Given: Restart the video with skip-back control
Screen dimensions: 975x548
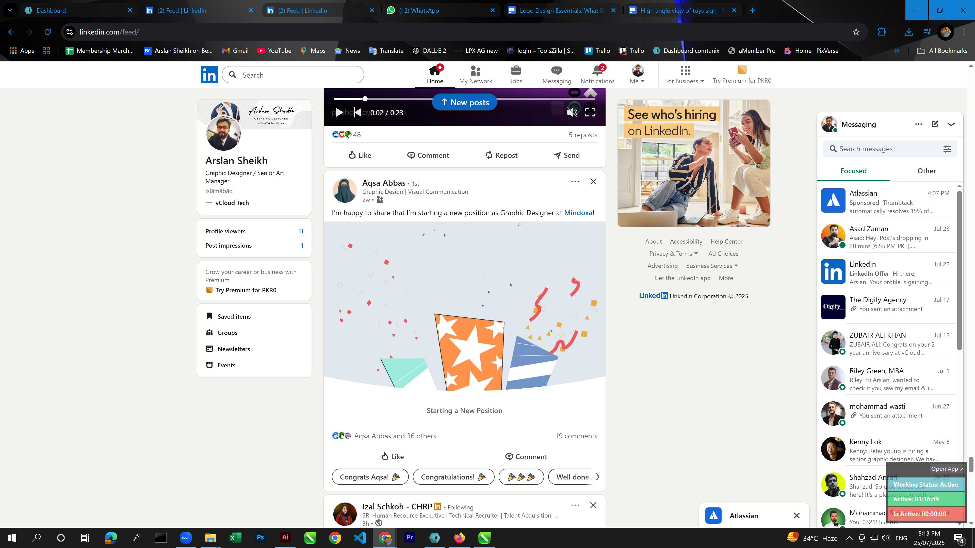Looking at the screenshot, I should pos(357,112).
